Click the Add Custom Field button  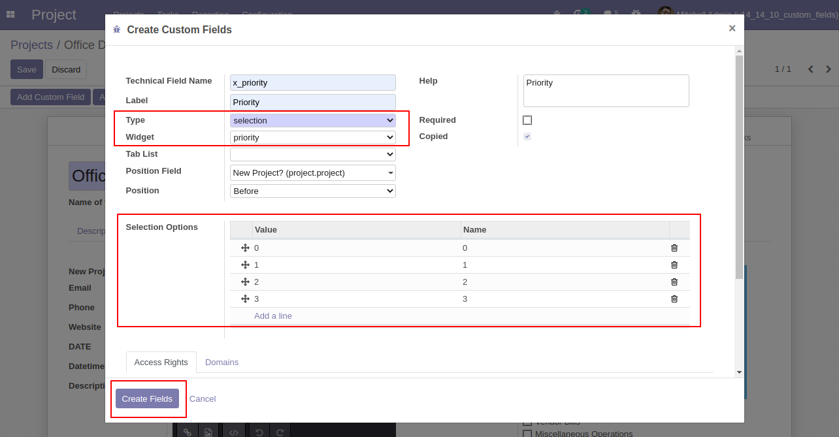(50, 97)
